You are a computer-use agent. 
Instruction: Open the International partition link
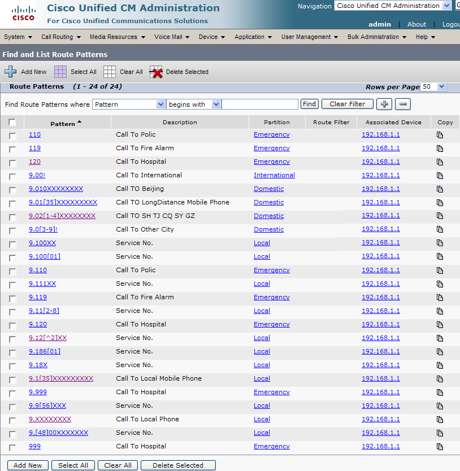pos(274,175)
